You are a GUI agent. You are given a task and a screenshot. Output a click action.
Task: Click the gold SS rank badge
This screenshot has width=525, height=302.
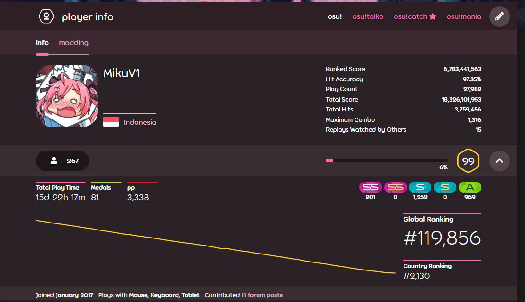[396, 187]
